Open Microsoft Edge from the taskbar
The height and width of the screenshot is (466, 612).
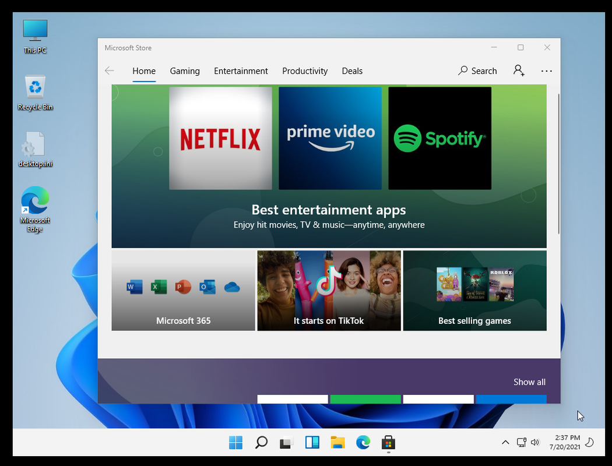coord(363,443)
